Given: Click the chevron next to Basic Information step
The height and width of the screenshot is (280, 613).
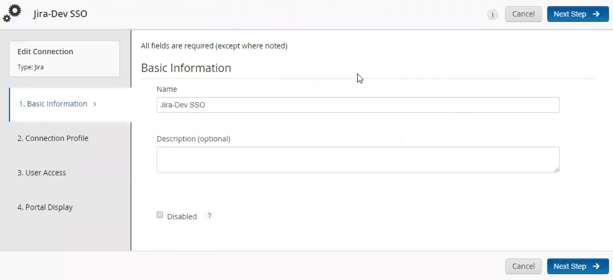Looking at the screenshot, I should 95,104.
